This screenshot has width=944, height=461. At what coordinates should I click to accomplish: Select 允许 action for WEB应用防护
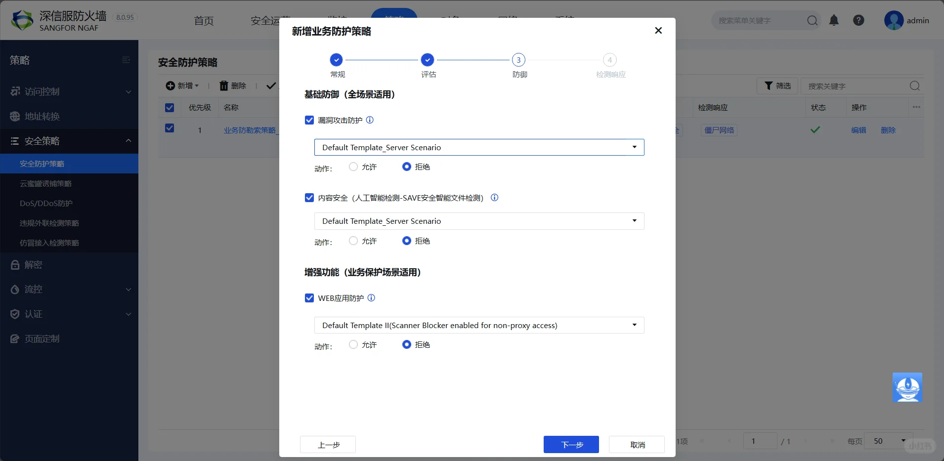pos(353,344)
